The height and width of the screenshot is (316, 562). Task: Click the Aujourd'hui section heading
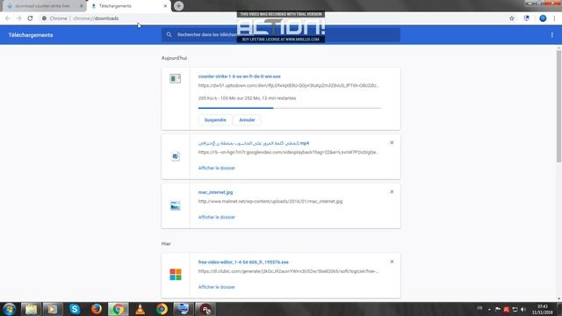[x=174, y=58]
